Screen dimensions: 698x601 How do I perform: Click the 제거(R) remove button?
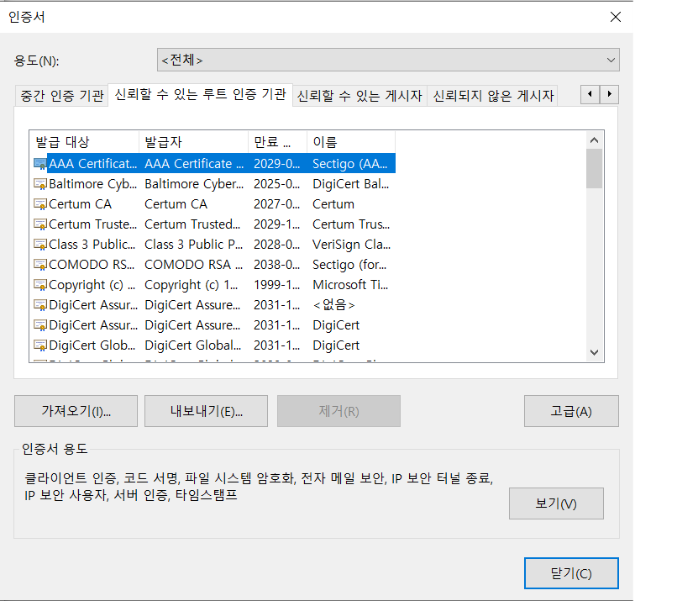339,411
